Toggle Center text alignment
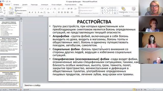The image size is (163, 91). click(x=62, y=12)
